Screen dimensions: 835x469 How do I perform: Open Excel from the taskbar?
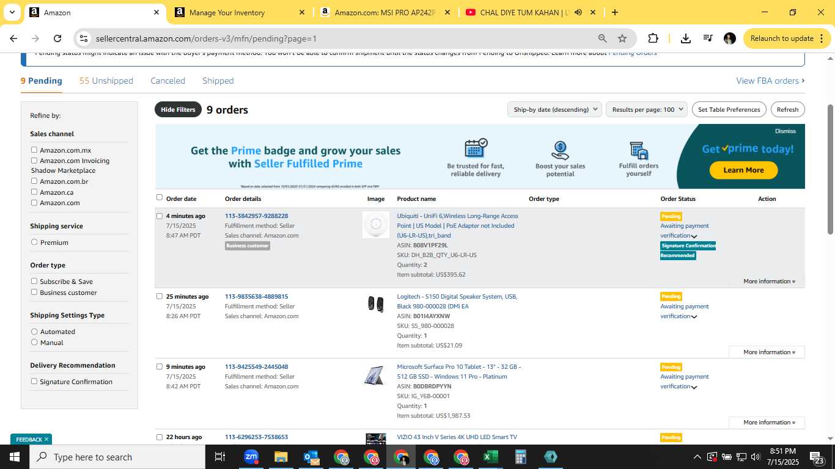tap(490, 457)
